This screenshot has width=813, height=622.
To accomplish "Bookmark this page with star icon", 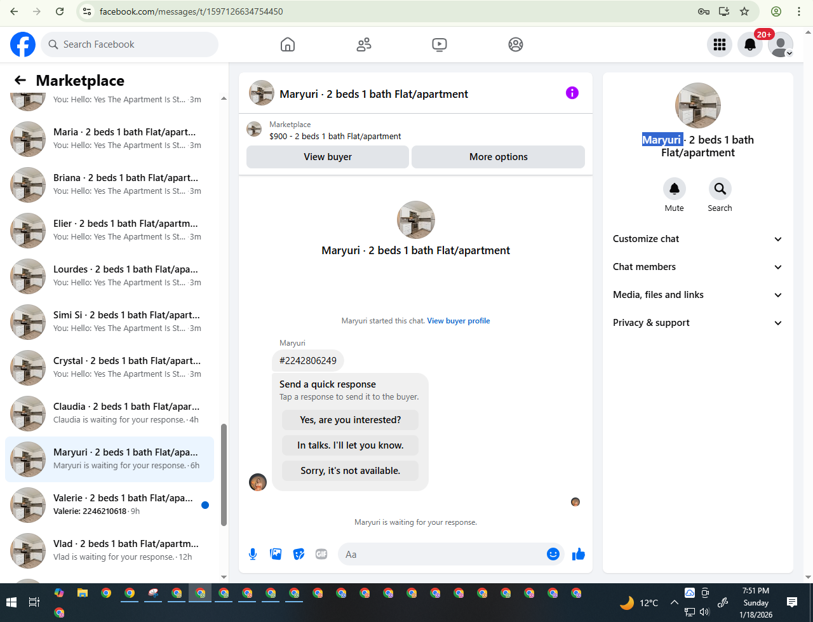I will pos(744,11).
